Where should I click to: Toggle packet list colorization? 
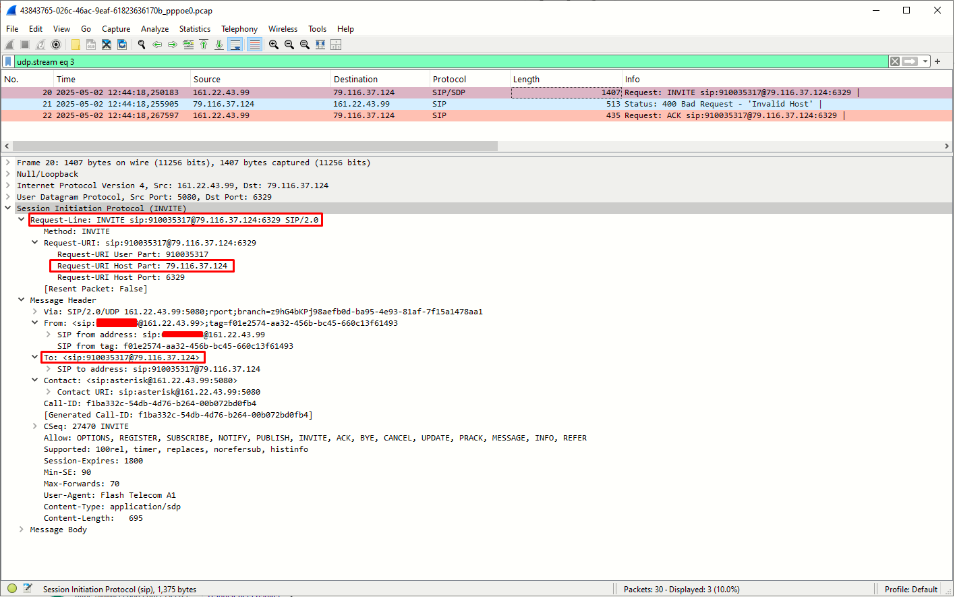point(254,45)
